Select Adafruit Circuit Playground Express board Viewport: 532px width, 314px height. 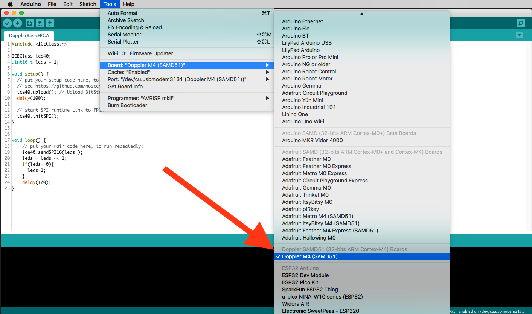(x=362, y=181)
